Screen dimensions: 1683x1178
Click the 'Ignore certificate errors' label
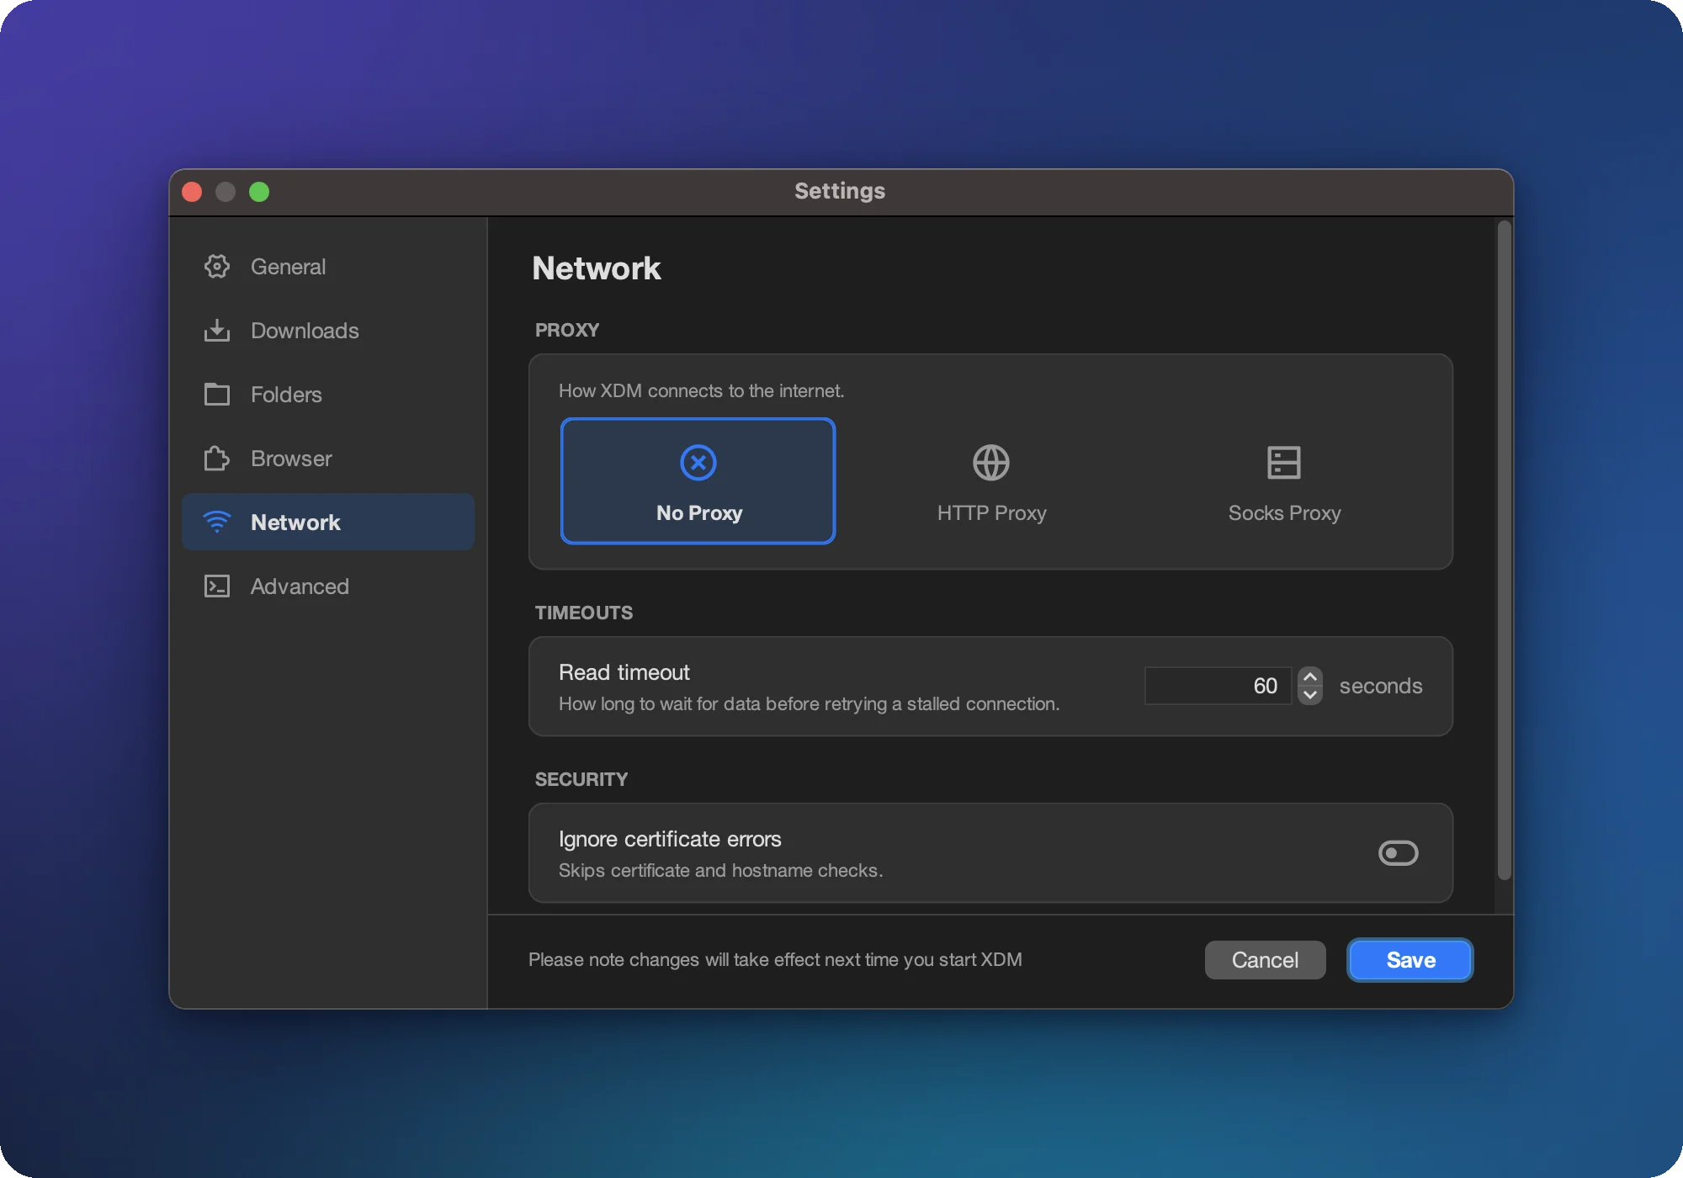[670, 839]
